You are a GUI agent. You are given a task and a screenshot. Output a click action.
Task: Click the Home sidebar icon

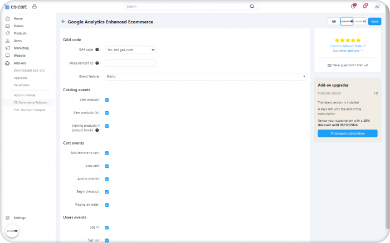(7, 18)
